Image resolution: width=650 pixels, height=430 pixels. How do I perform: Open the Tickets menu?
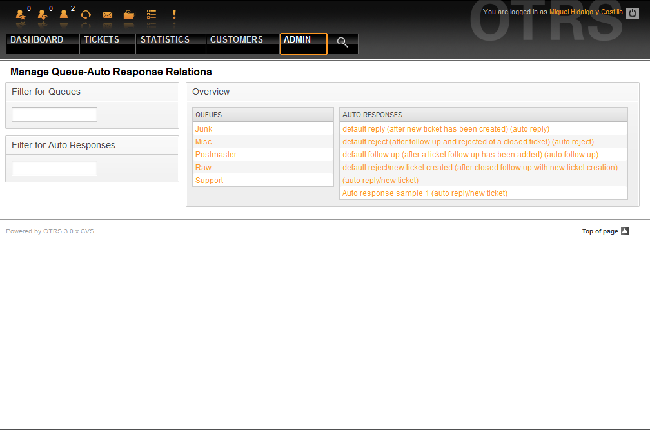(101, 40)
